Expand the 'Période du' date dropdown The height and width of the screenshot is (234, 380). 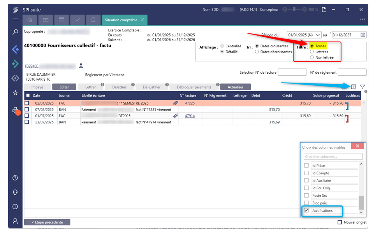(318, 35)
